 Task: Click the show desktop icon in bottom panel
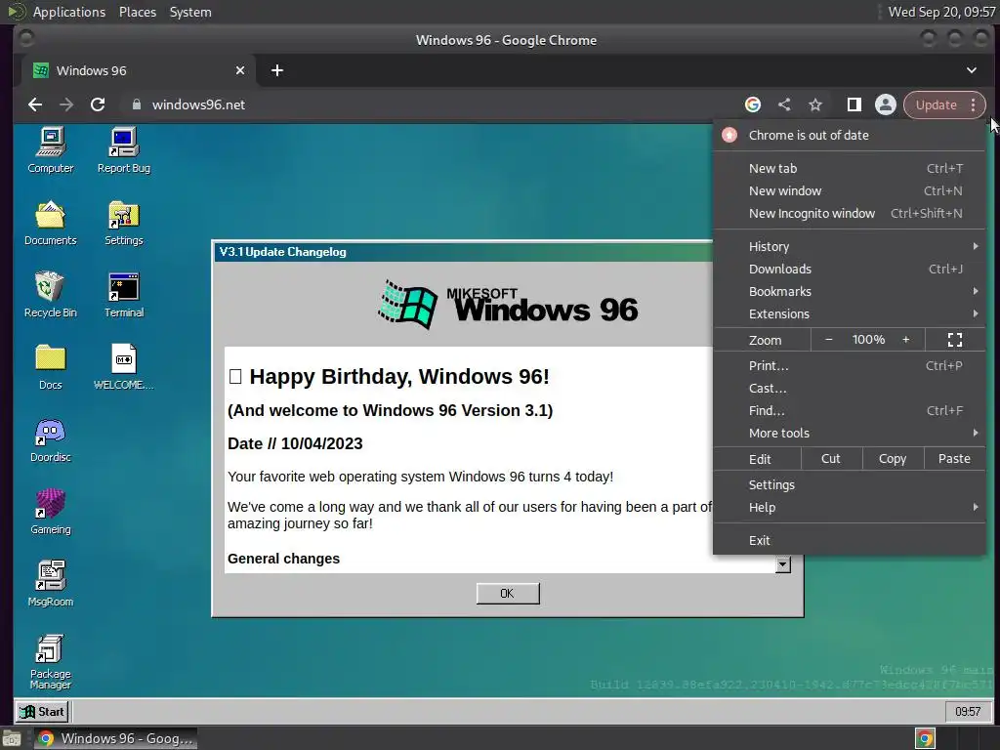[12, 738]
